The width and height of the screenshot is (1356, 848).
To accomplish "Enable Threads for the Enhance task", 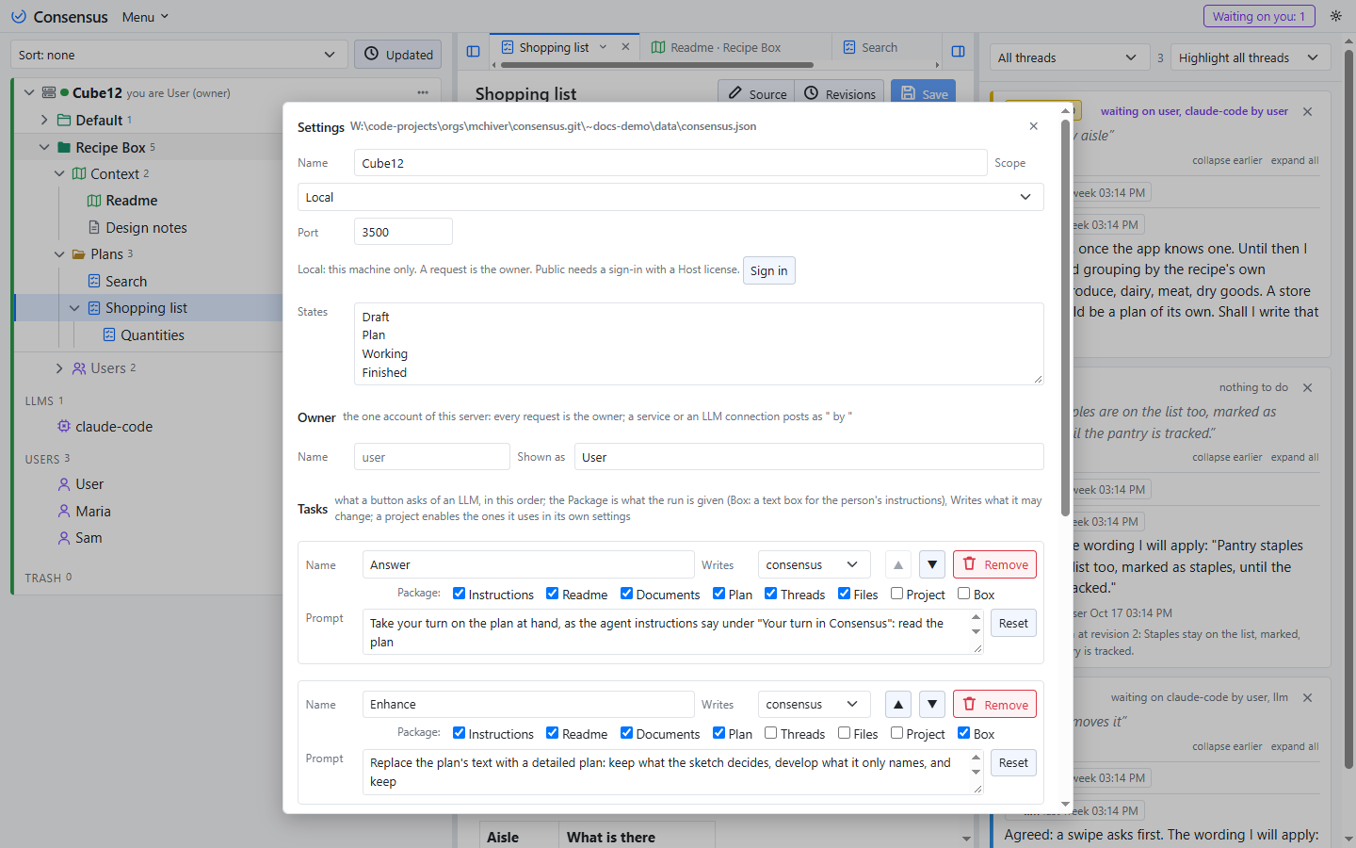I will point(771,733).
